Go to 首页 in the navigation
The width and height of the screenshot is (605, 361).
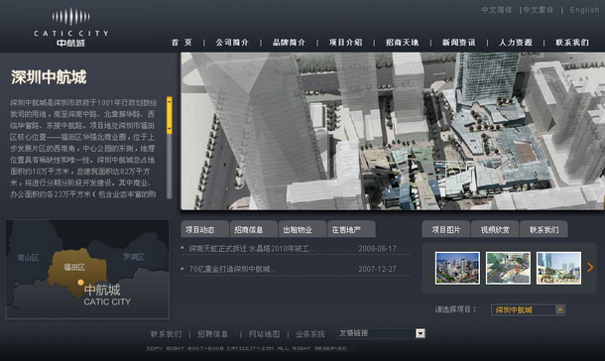click(x=181, y=43)
